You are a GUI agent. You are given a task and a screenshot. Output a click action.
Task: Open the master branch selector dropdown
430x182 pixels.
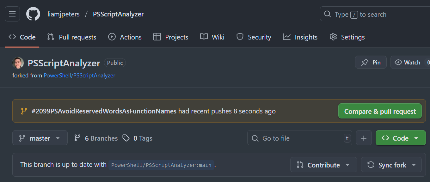[40, 138]
